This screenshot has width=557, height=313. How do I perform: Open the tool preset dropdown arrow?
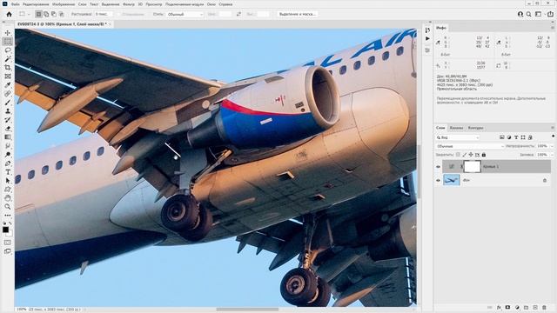(29, 14)
